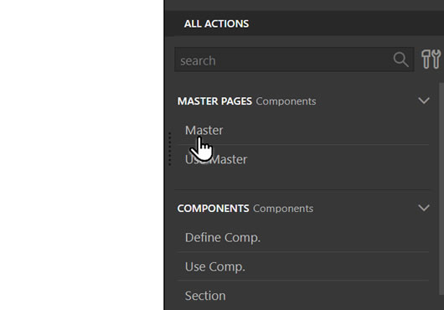The image size is (444, 310).
Task: Focus the actions search field
Action: pyautogui.click(x=294, y=59)
